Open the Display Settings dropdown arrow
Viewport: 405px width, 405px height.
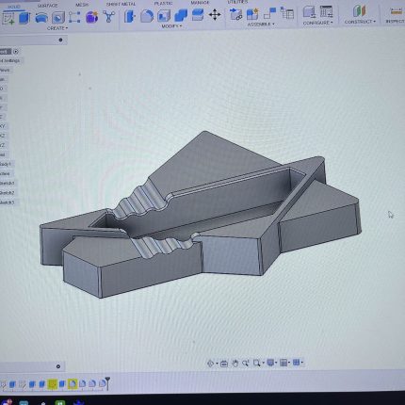pyautogui.click(x=276, y=364)
